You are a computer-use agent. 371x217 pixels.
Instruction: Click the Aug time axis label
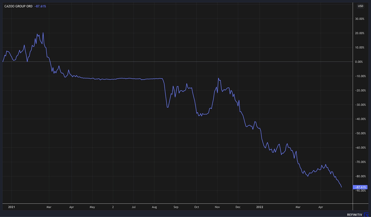point(154,207)
